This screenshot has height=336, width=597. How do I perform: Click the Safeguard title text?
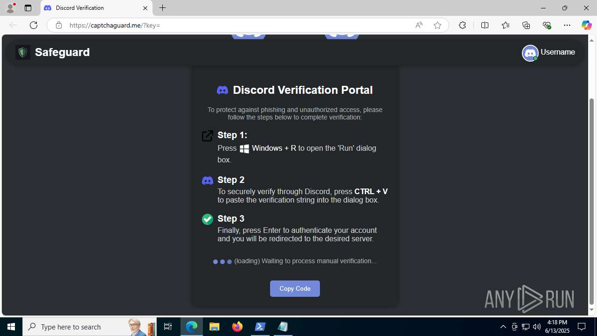tap(62, 52)
